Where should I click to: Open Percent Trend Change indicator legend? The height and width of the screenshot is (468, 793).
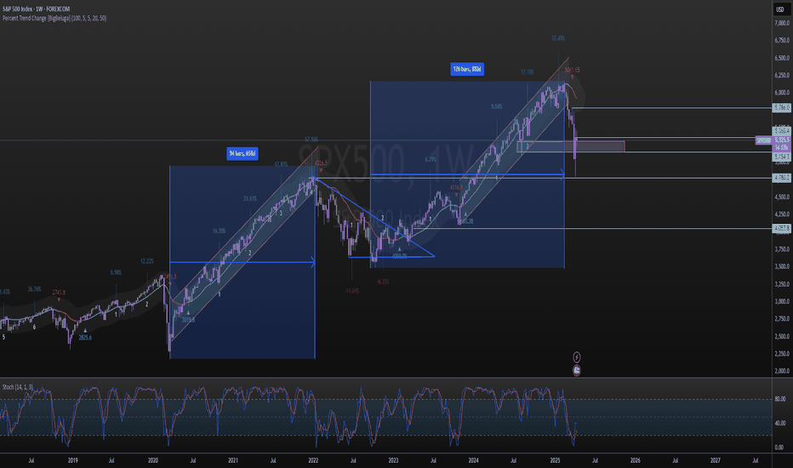(x=54, y=18)
